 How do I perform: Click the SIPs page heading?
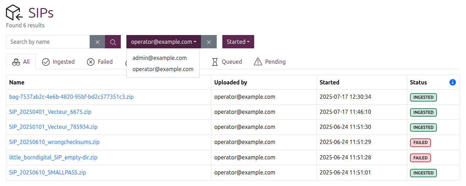41,13
